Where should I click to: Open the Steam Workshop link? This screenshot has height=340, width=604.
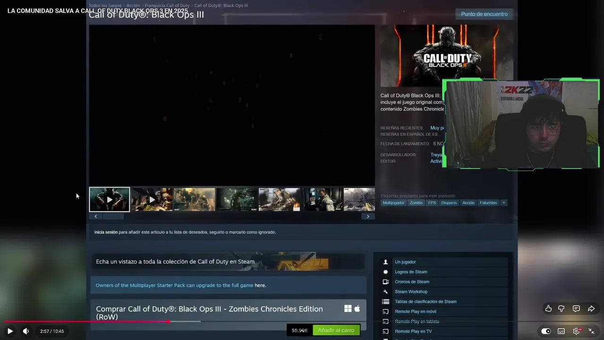tap(411, 292)
